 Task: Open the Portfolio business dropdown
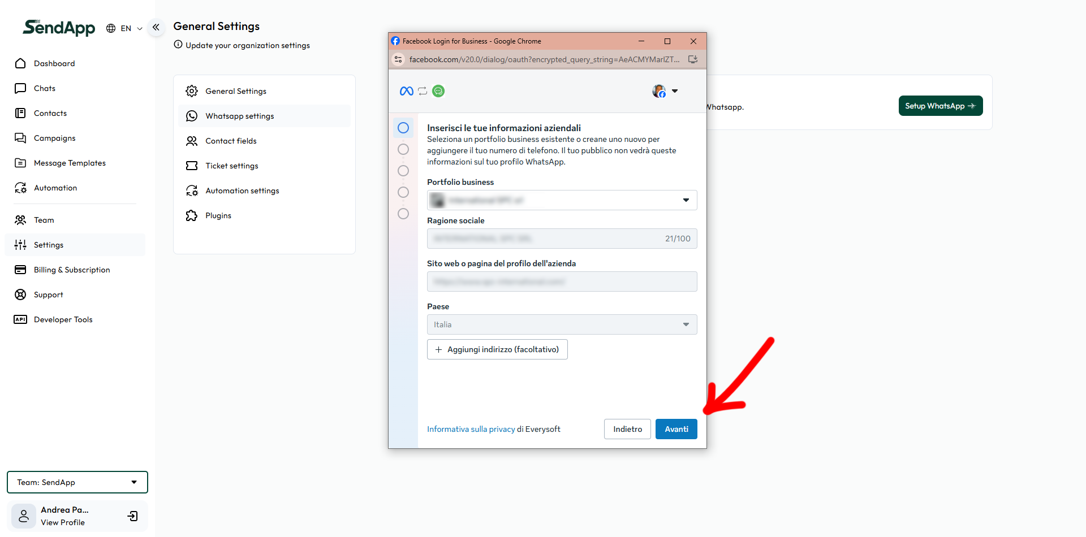(x=562, y=200)
